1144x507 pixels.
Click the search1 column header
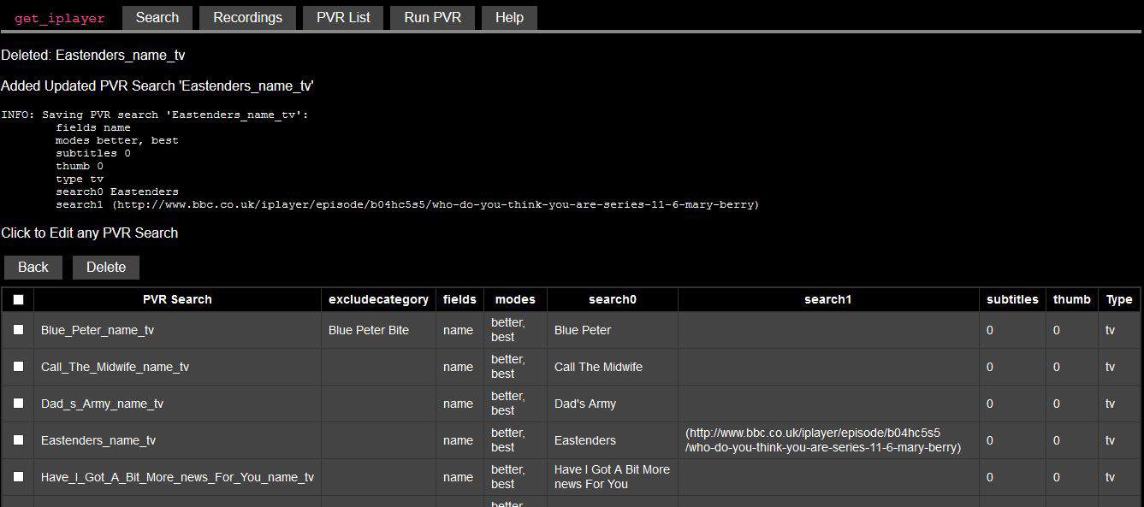pyautogui.click(x=827, y=300)
